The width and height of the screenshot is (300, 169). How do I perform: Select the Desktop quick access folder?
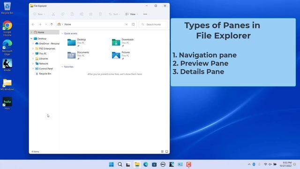[77, 43]
